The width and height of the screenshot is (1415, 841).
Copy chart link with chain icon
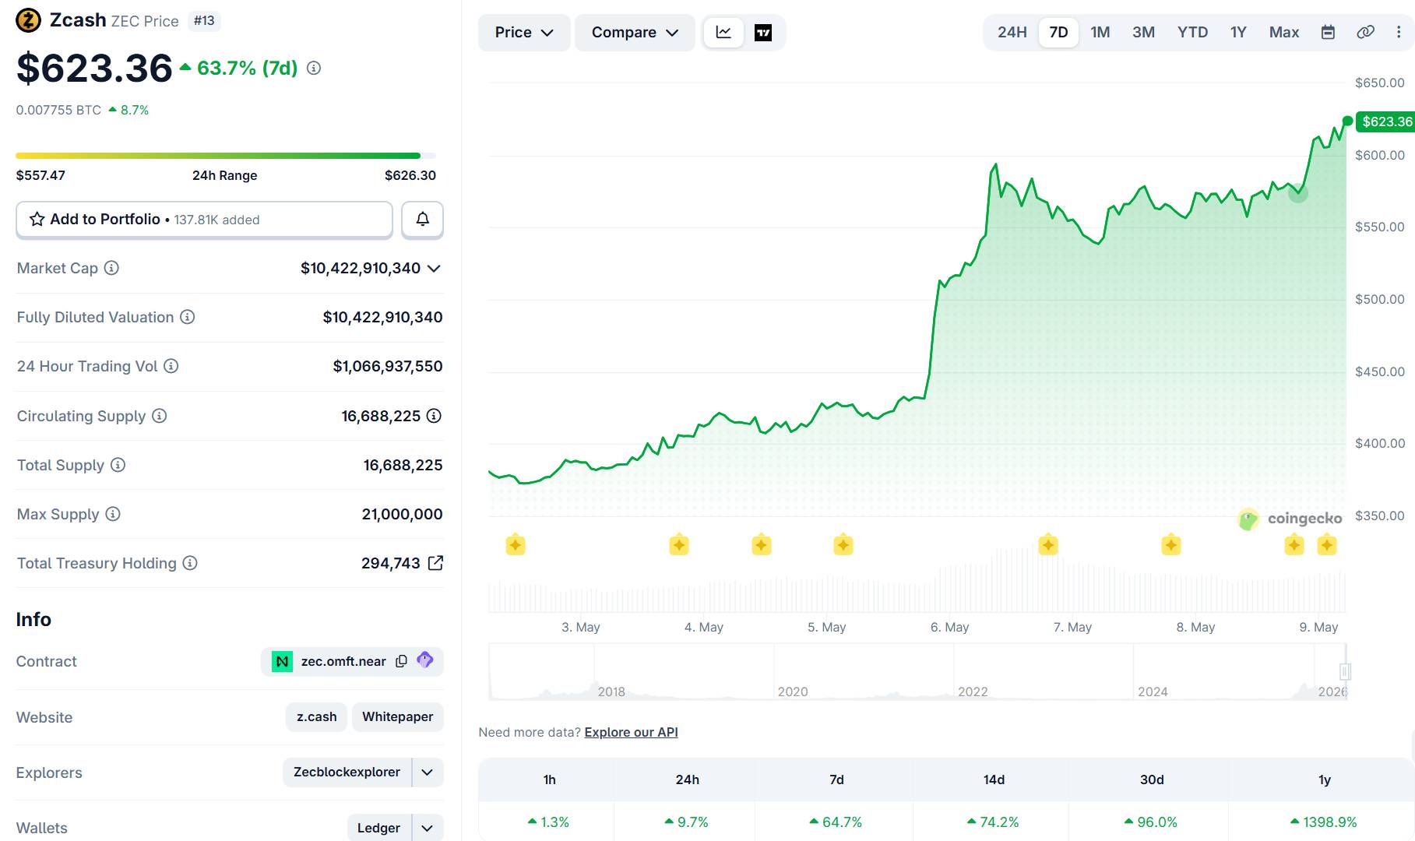[1365, 32]
